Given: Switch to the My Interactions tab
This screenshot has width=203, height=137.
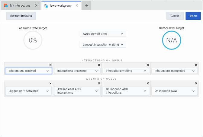Looking at the screenshot, I should [x=20, y=5].
